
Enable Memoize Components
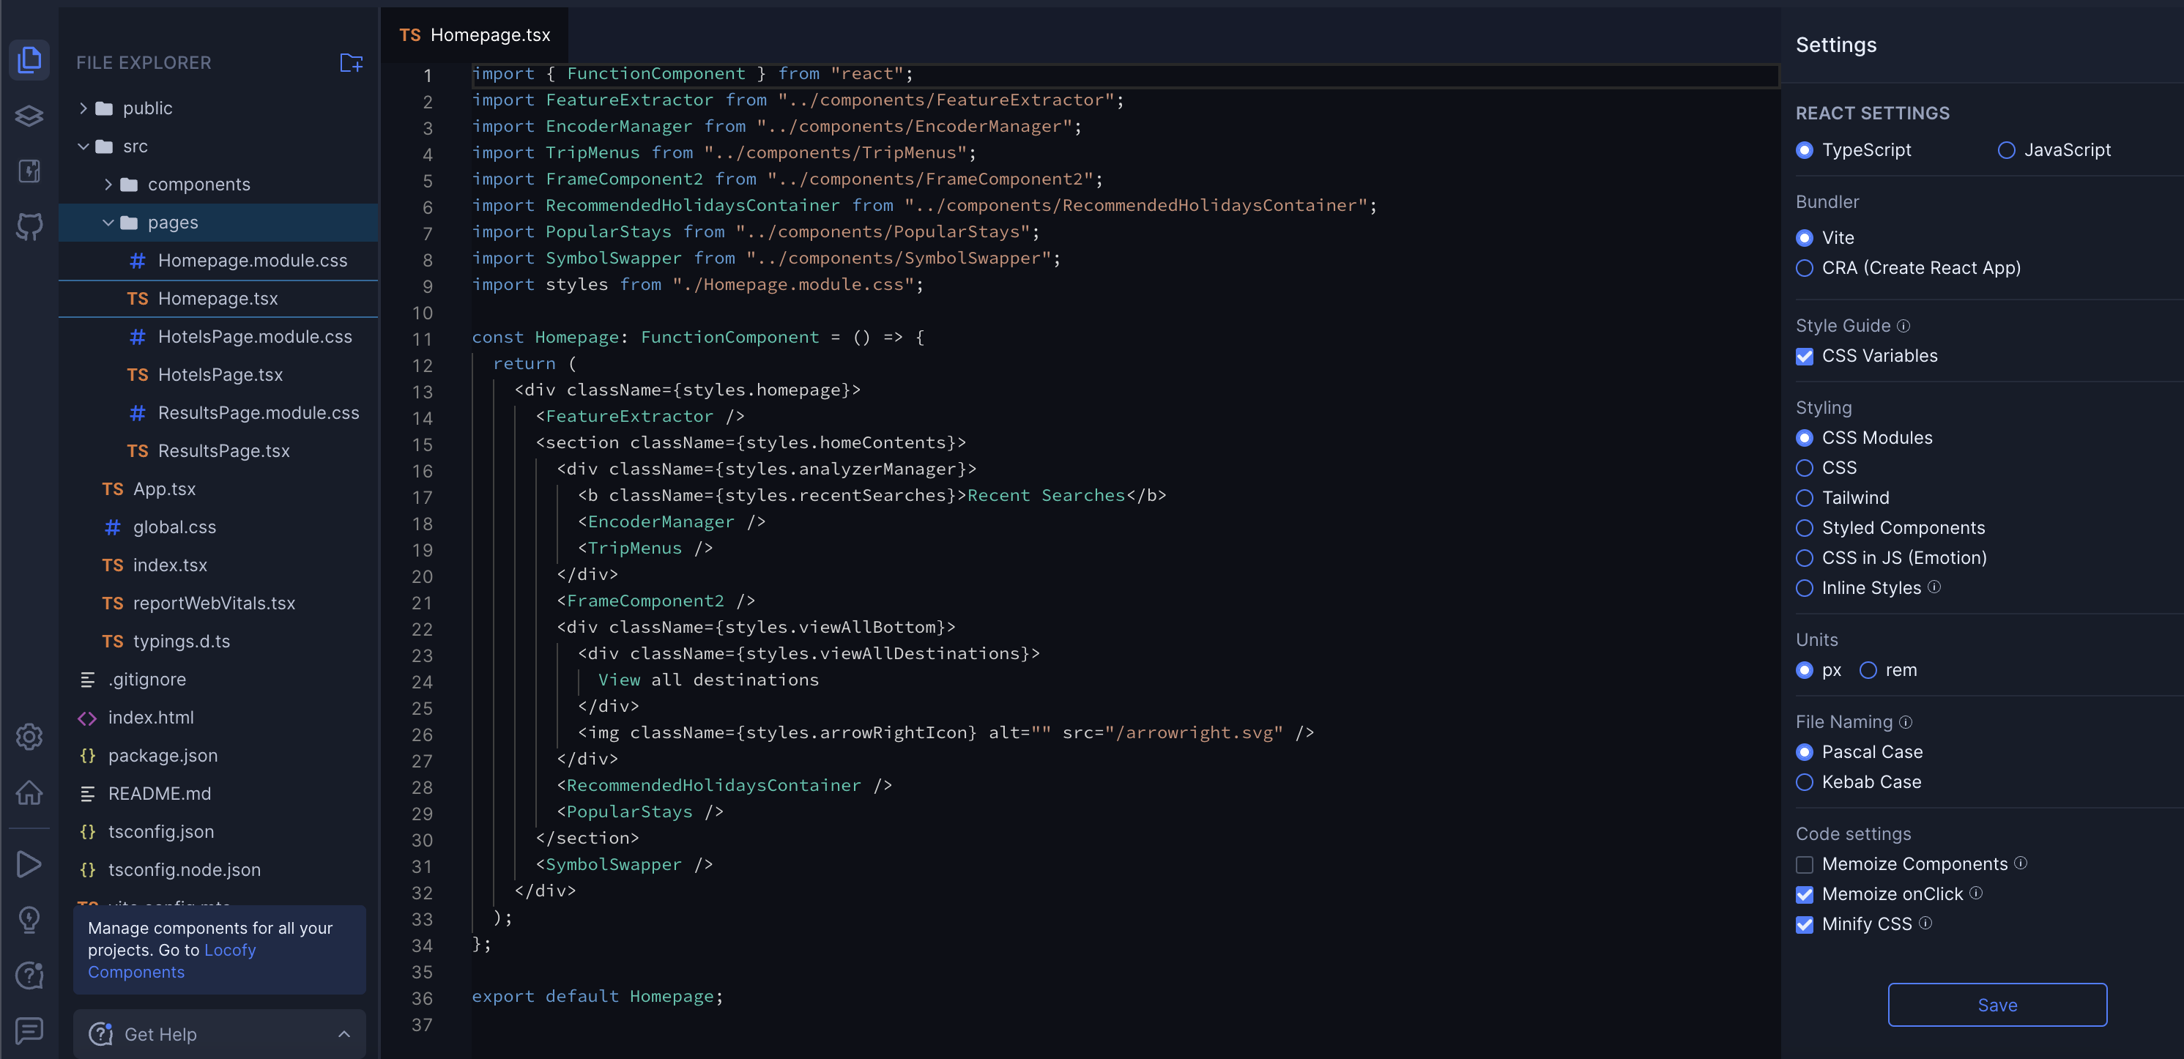(1805, 864)
